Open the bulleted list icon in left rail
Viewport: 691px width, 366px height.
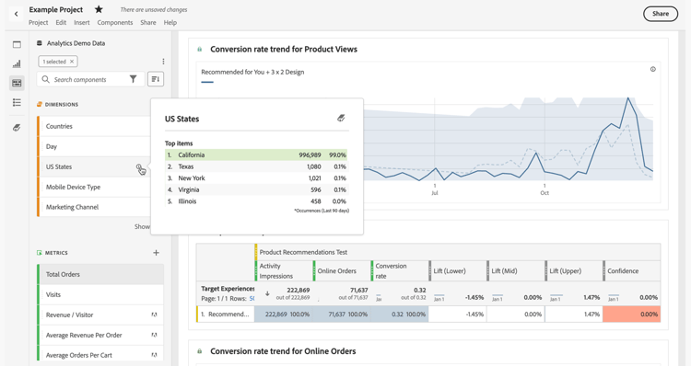17,102
